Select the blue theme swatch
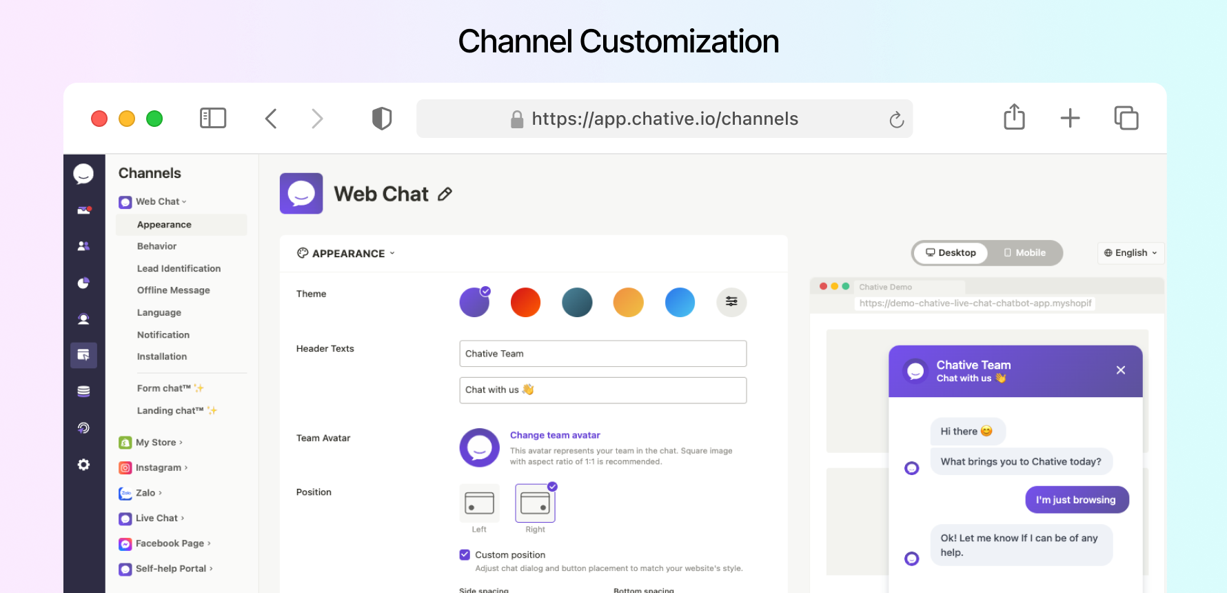Viewport: 1227px width, 593px height. (680, 302)
